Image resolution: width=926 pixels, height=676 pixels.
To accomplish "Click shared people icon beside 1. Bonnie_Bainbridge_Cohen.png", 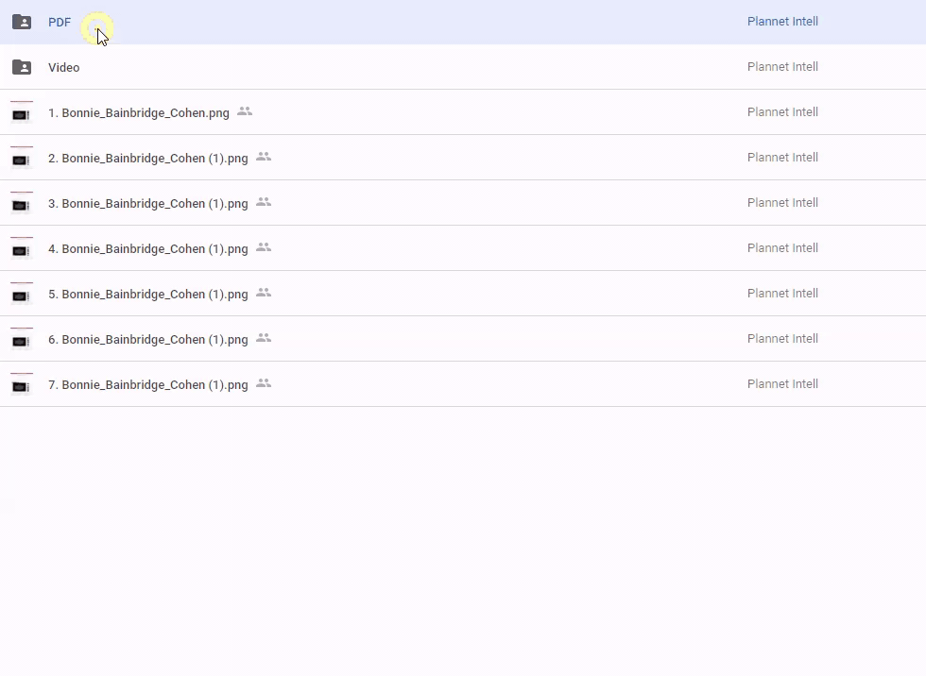I will tap(245, 111).
